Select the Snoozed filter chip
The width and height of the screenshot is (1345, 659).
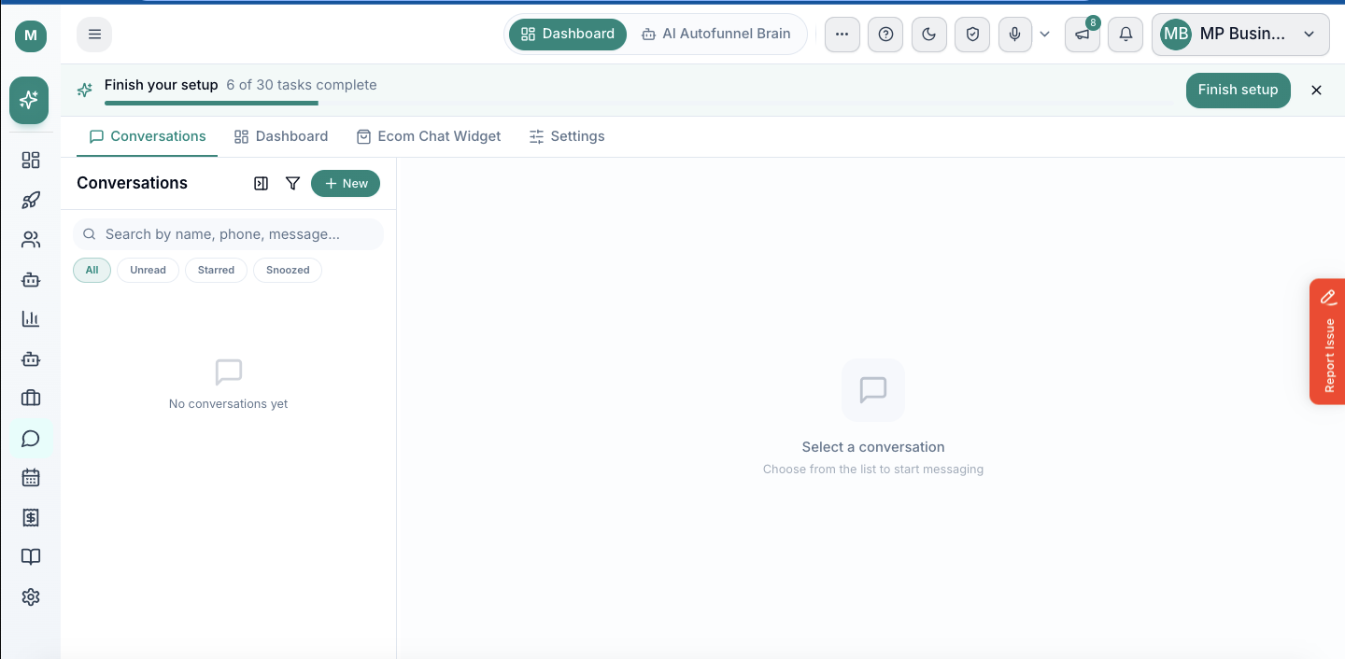tap(288, 270)
